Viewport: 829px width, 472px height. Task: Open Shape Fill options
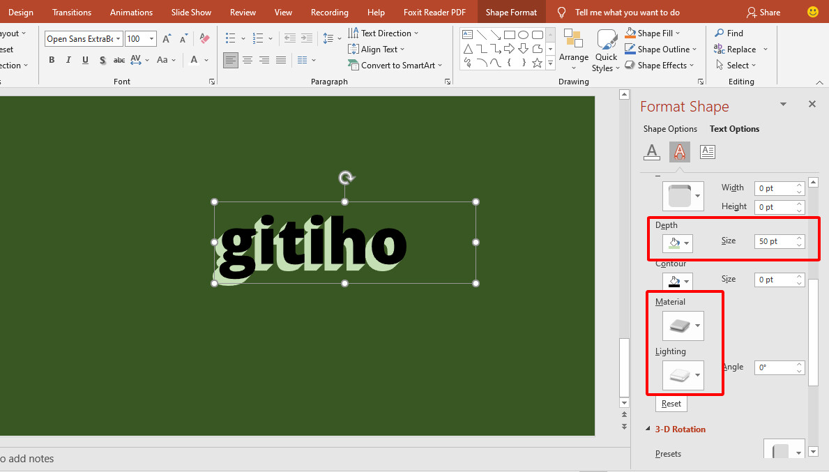(x=651, y=33)
